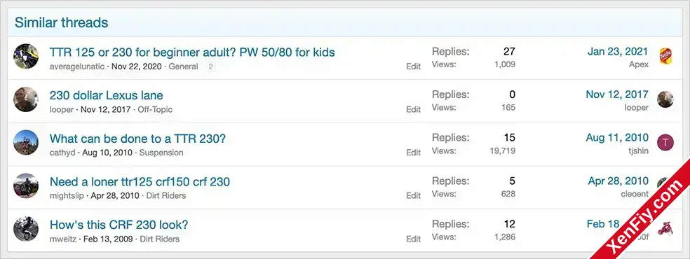Screen dimensions: 690x259
Task: Open thread What can be done to a TTR 230?
Action: click(137, 139)
